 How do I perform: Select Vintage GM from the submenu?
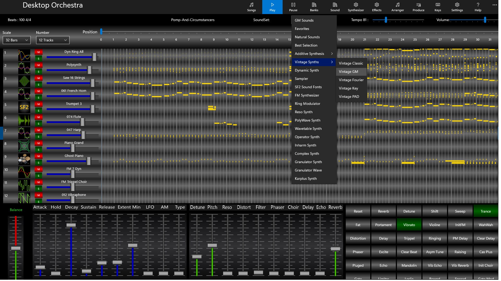coord(348,72)
